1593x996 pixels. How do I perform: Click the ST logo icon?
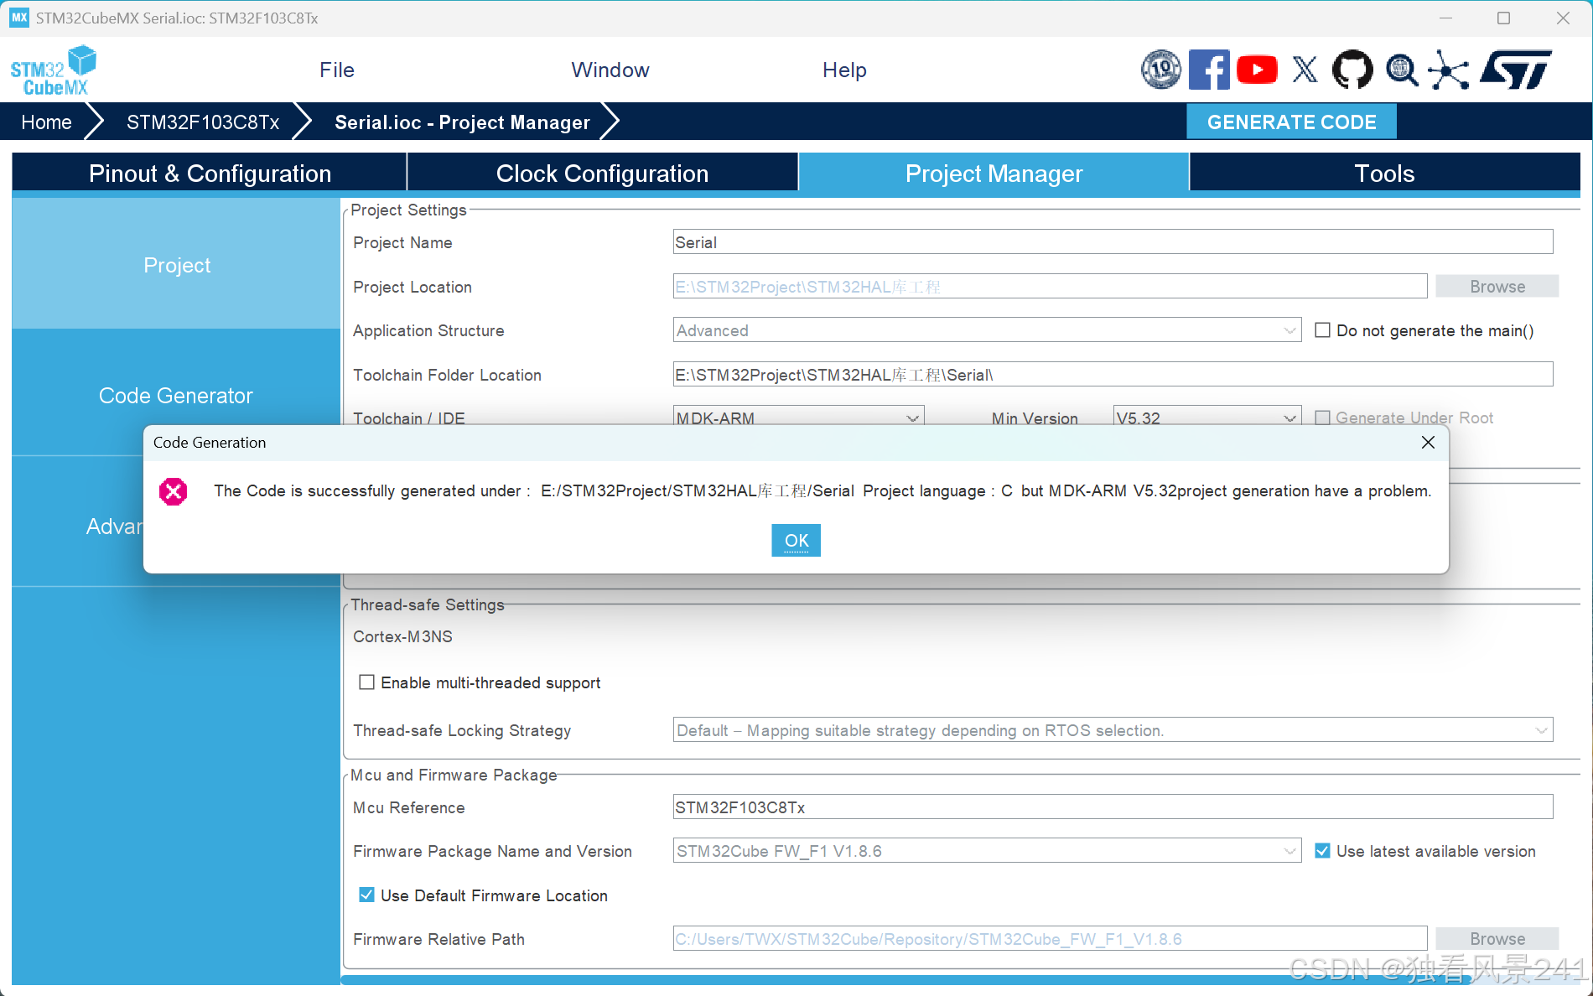[x=1516, y=70]
